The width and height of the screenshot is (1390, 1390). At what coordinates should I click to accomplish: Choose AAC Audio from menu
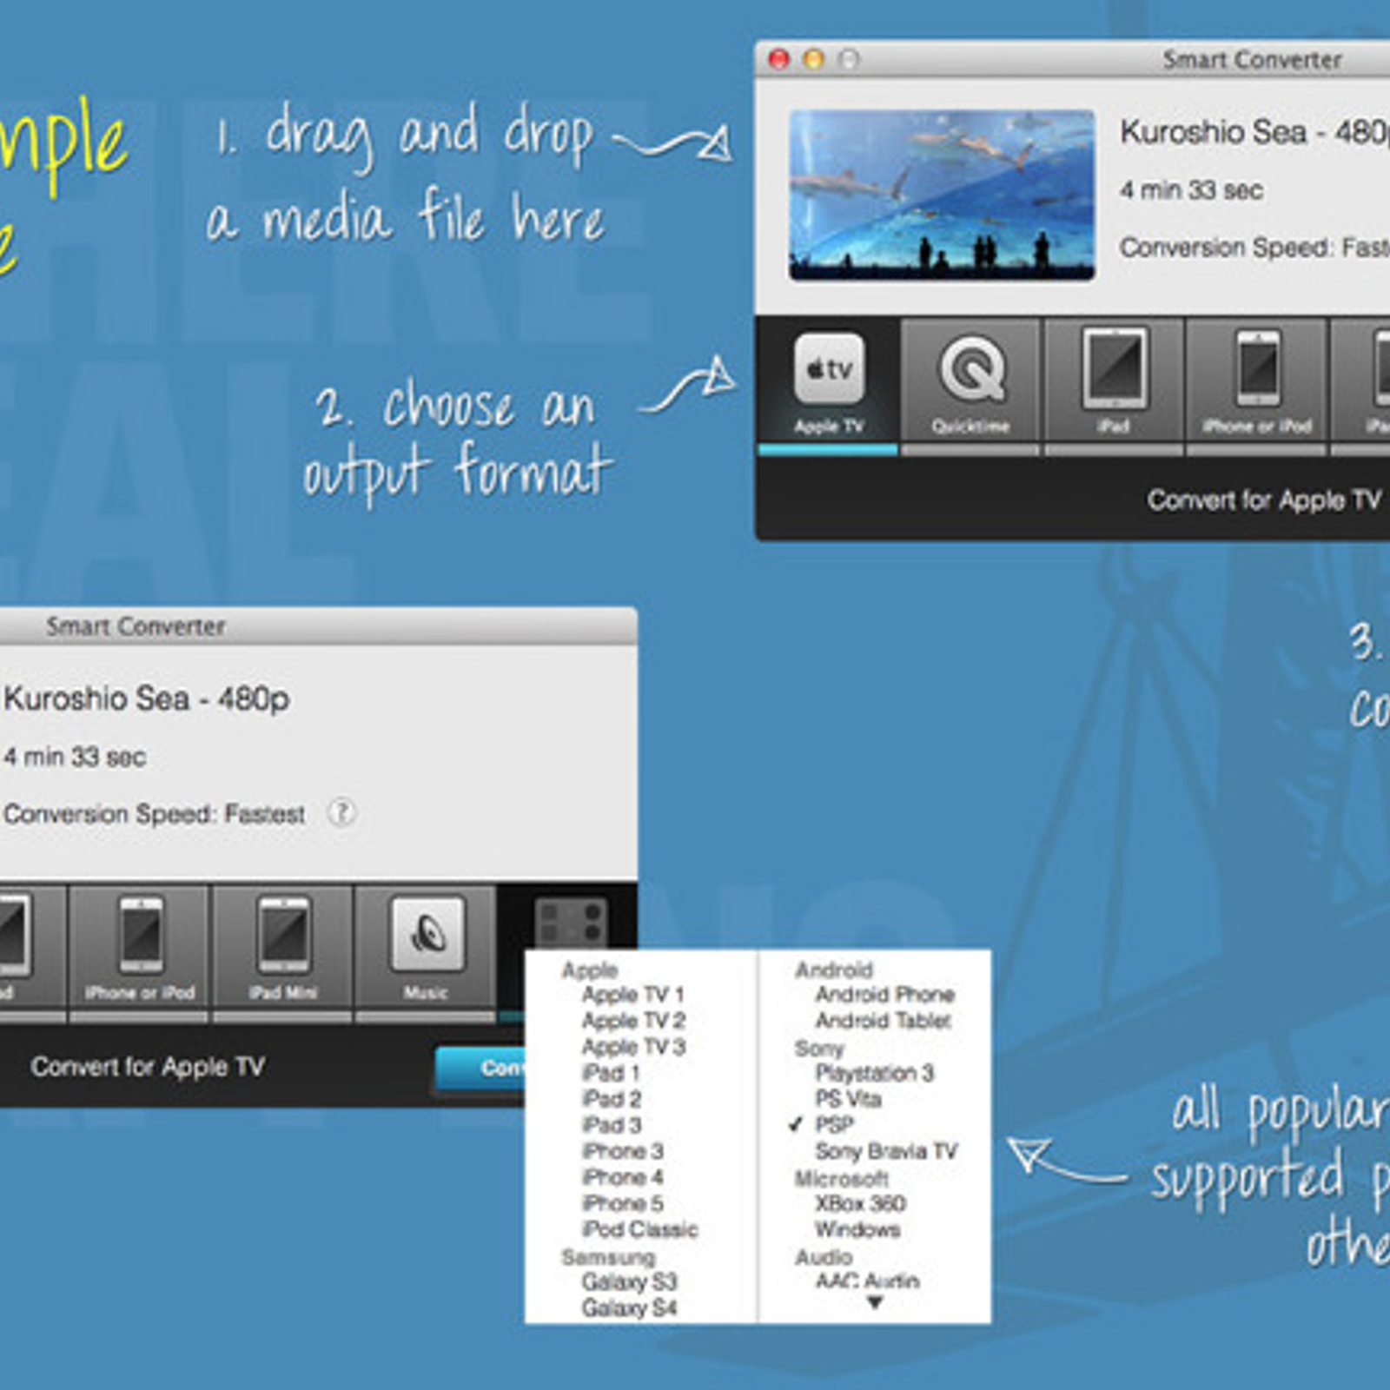click(867, 1281)
